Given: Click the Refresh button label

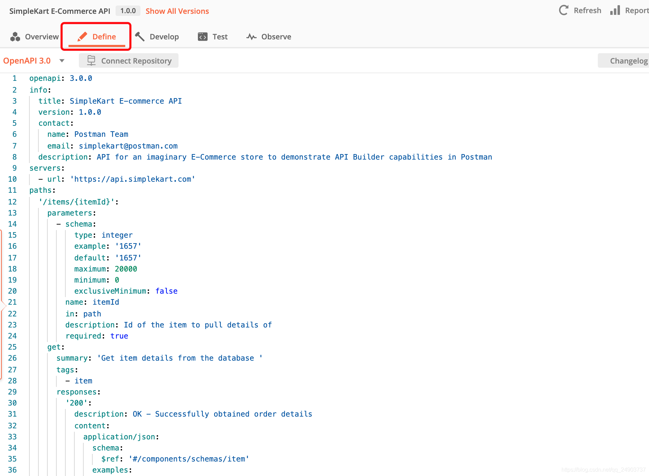Looking at the screenshot, I should pyautogui.click(x=587, y=10).
